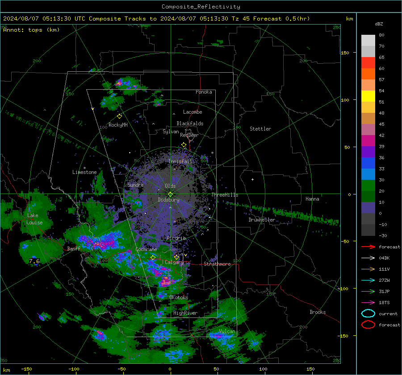
Task: Click the Vulcan city label
Action: (227, 331)
